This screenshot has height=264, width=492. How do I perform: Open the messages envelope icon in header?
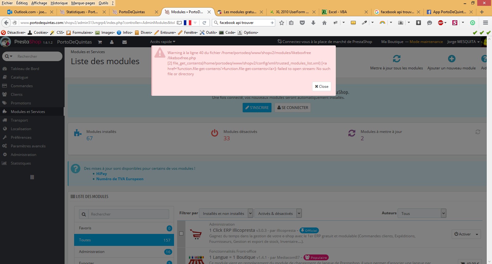(125, 42)
